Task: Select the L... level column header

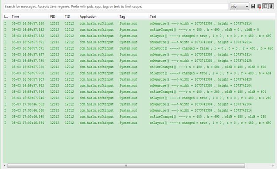Action: point(6,16)
